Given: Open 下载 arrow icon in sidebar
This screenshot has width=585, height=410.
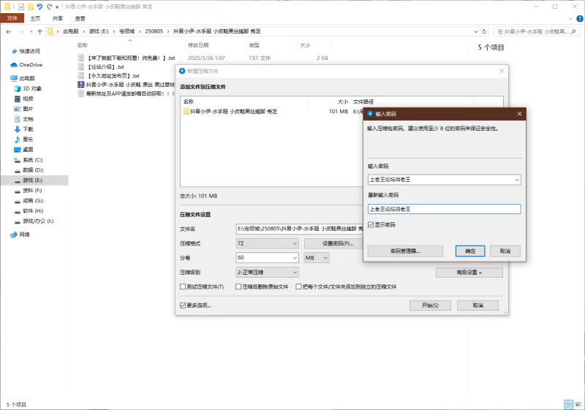Looking at the screenshot, I should (x=17, y=129).
